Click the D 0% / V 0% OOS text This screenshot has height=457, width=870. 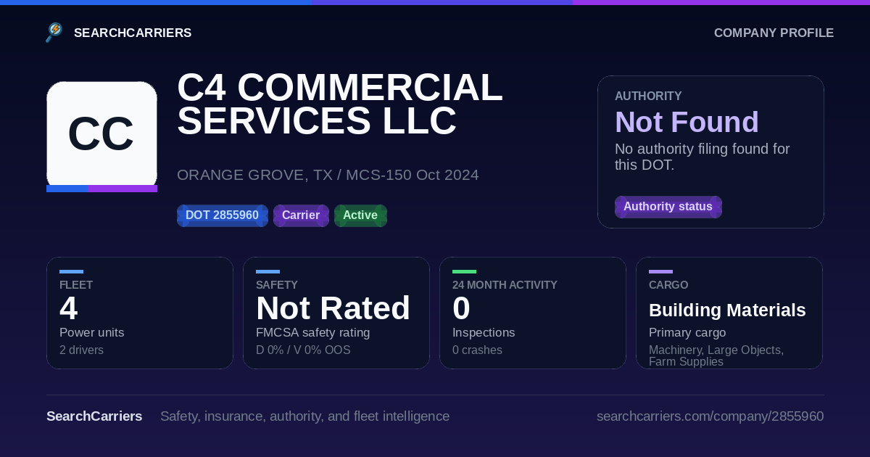coord(303,350)
